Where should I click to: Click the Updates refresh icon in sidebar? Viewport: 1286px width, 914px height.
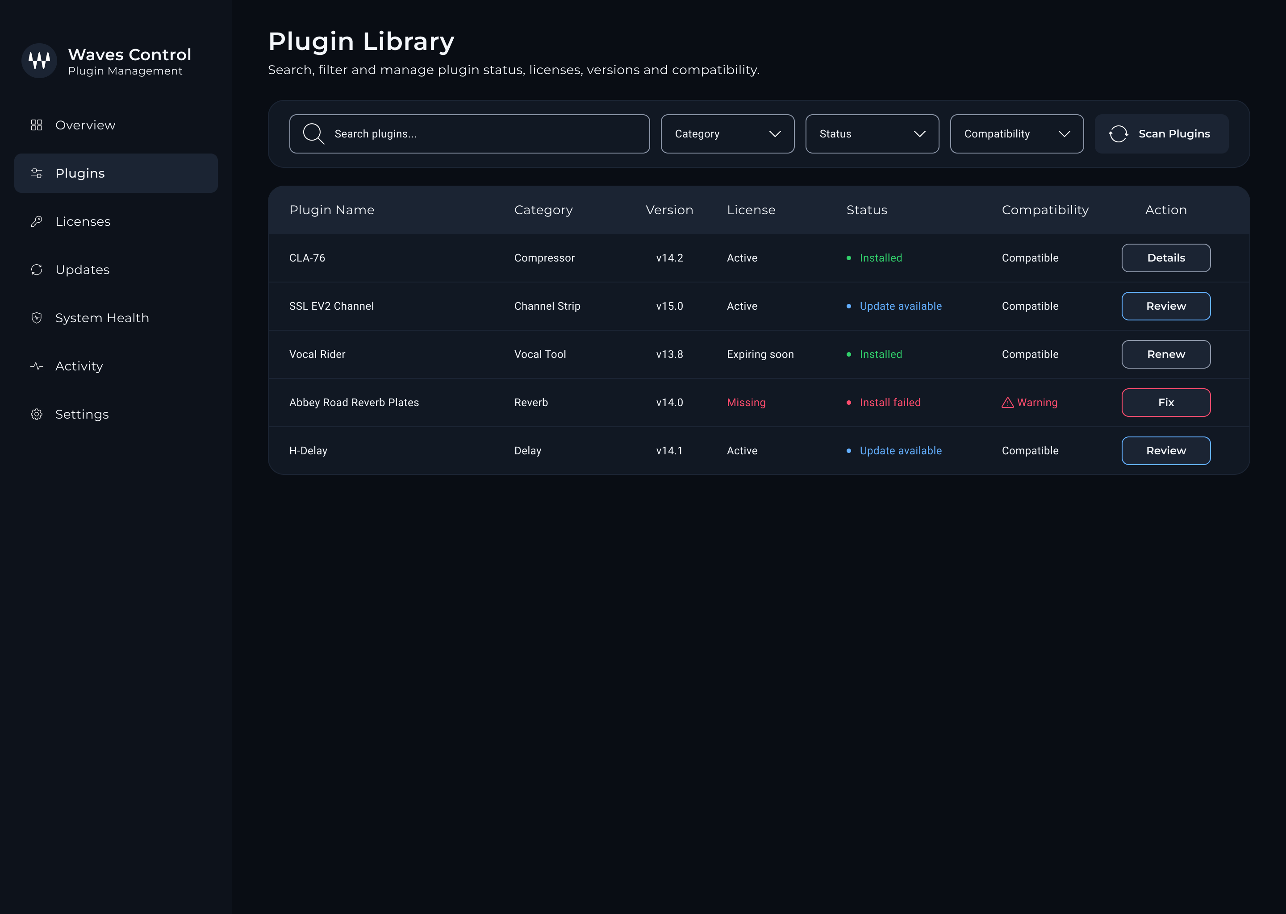click(x=37, y=270)
